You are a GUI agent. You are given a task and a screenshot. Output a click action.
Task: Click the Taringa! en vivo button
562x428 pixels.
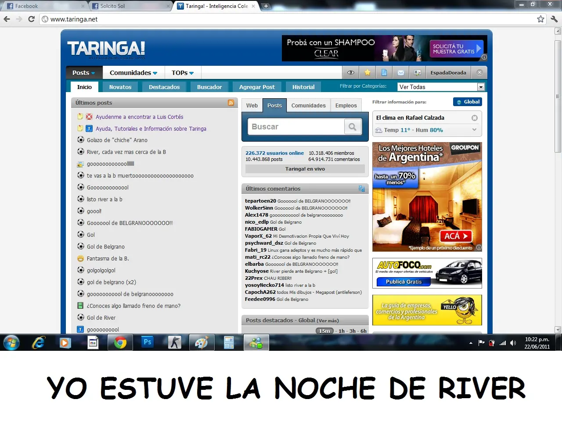305,169
